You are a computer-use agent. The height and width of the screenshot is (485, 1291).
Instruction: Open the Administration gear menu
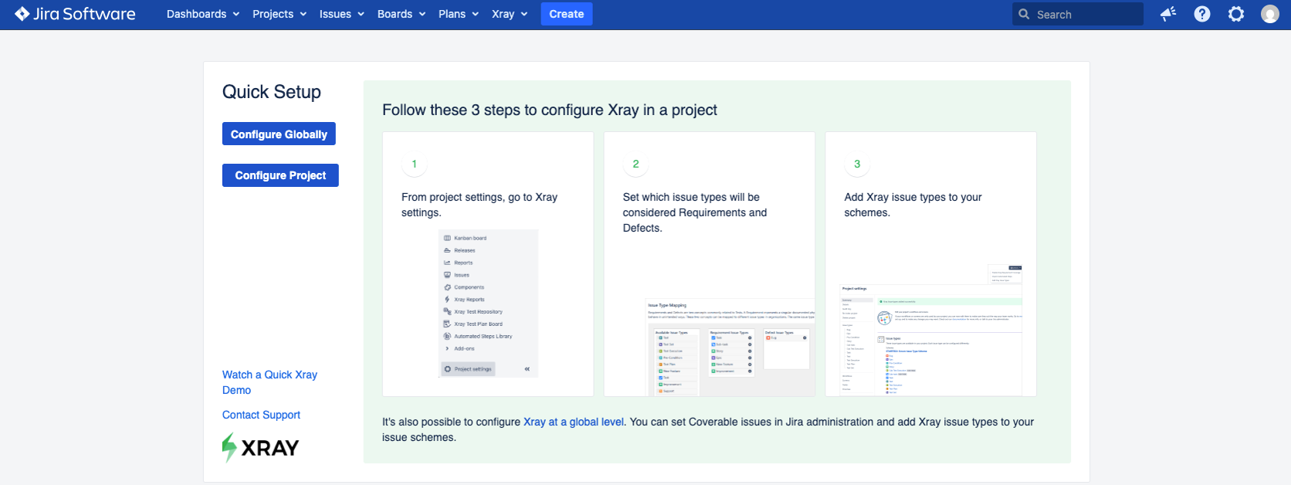click(x=1236, y=14)
